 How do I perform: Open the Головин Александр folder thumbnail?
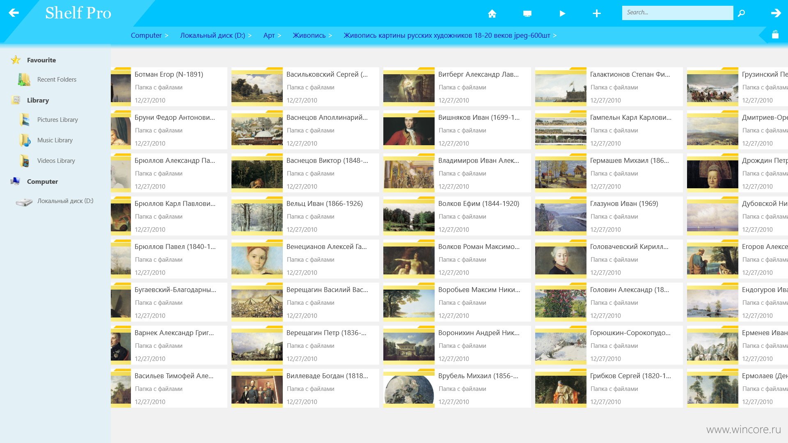click(x=561, y=302)
